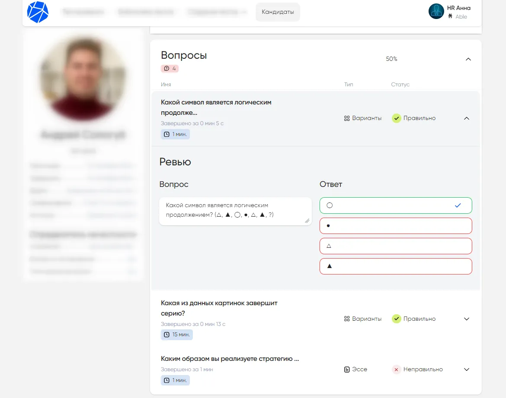Click the Варианты grid icon on first question
The height and width of the screenshot is (398, 506).
(x=346, y=118)
